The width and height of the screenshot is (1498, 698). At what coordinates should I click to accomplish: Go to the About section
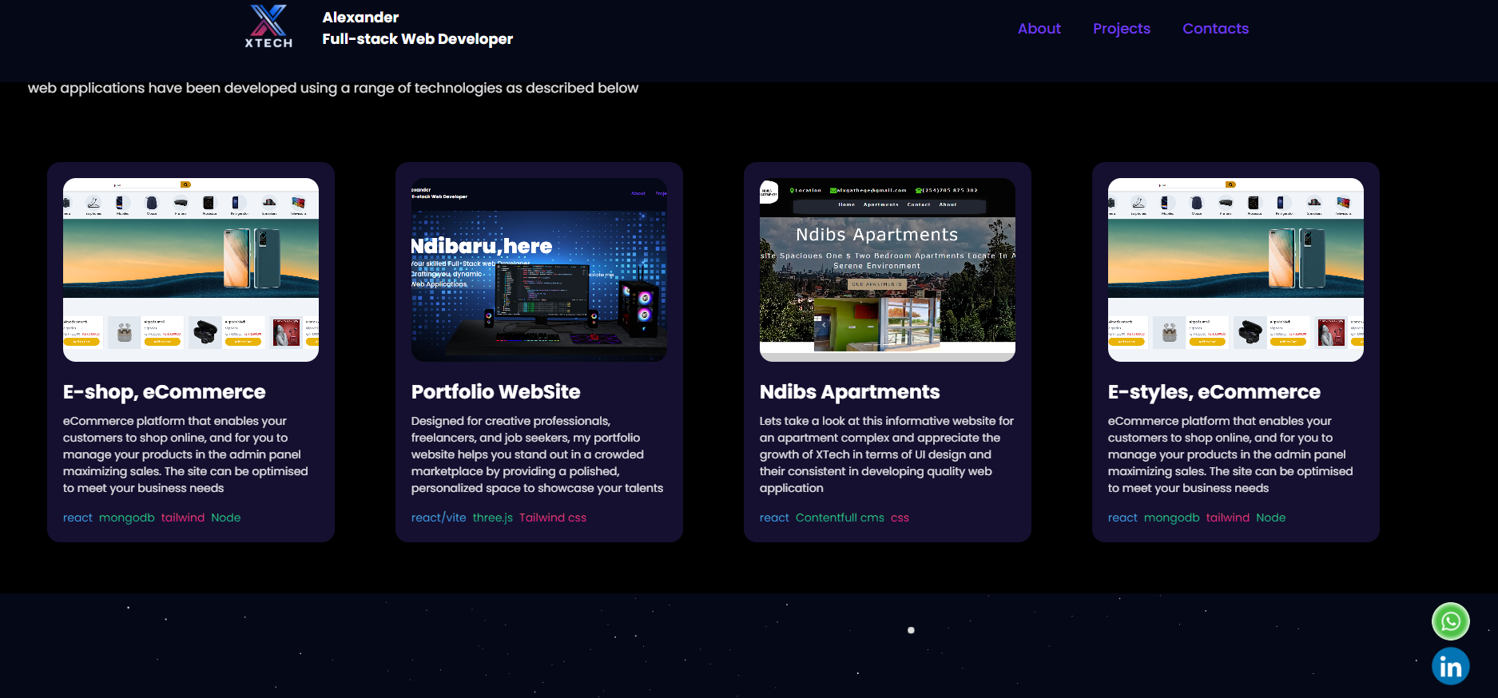point(1039,29)
